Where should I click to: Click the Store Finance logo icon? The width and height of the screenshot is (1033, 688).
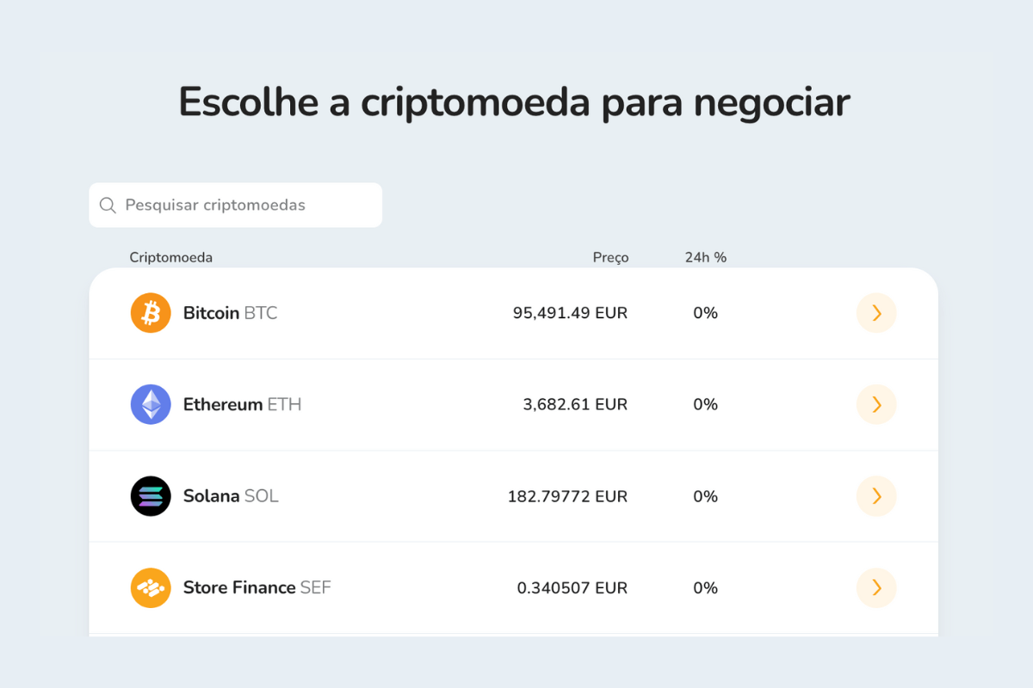click(151, 587)
